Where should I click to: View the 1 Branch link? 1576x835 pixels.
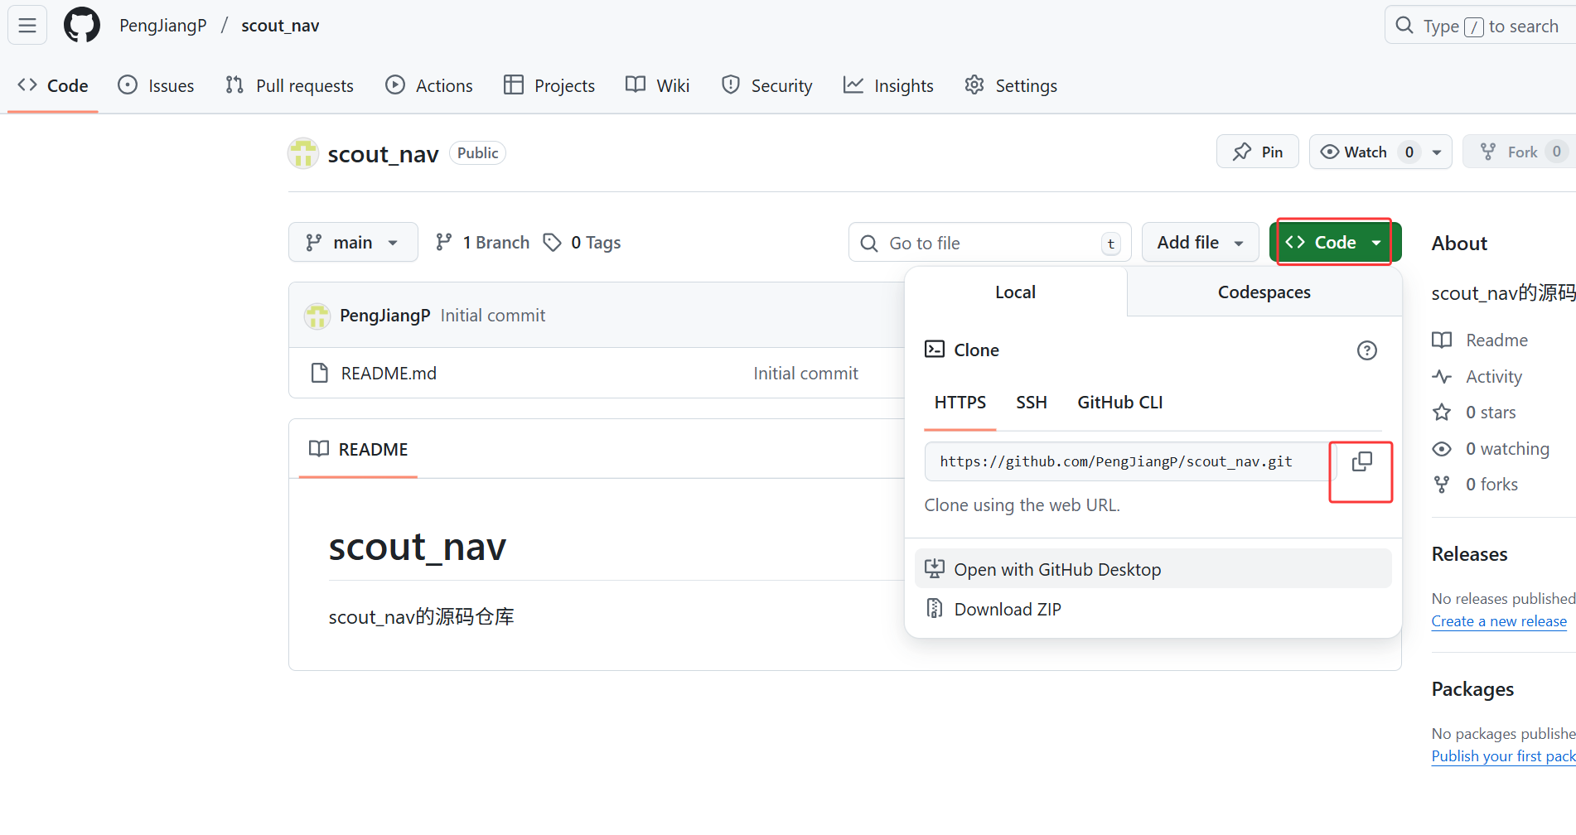click(483, 242)
